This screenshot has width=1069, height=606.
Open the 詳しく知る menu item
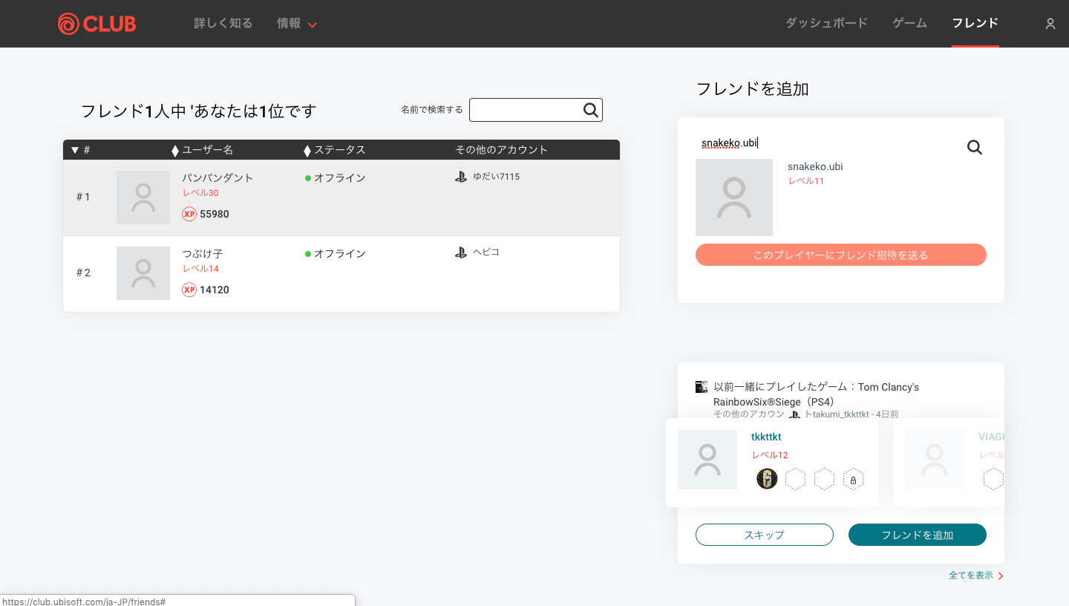pyautogui.click(x=223, y=24)
